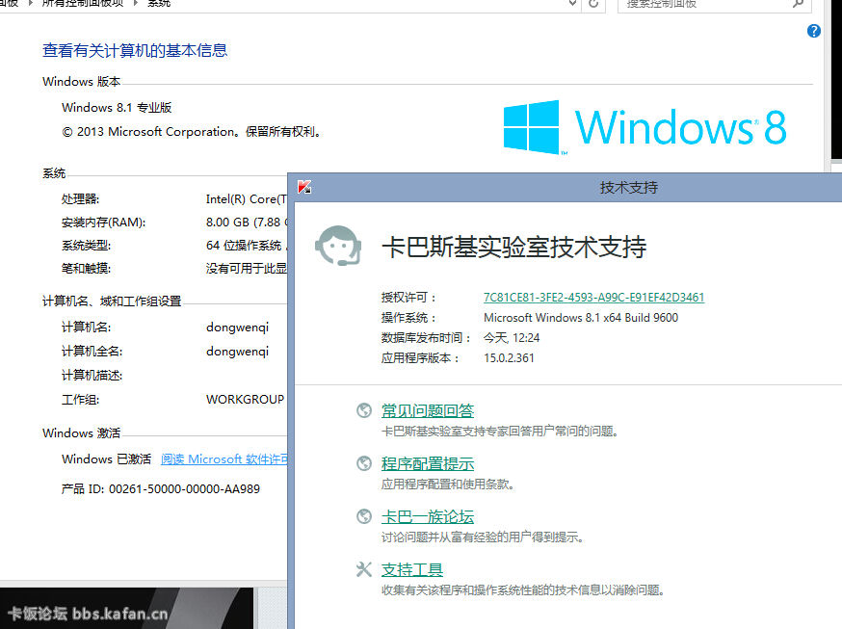Click the 授权许可 label
Viewport: 842px width, 629px height.
point(409,298)
